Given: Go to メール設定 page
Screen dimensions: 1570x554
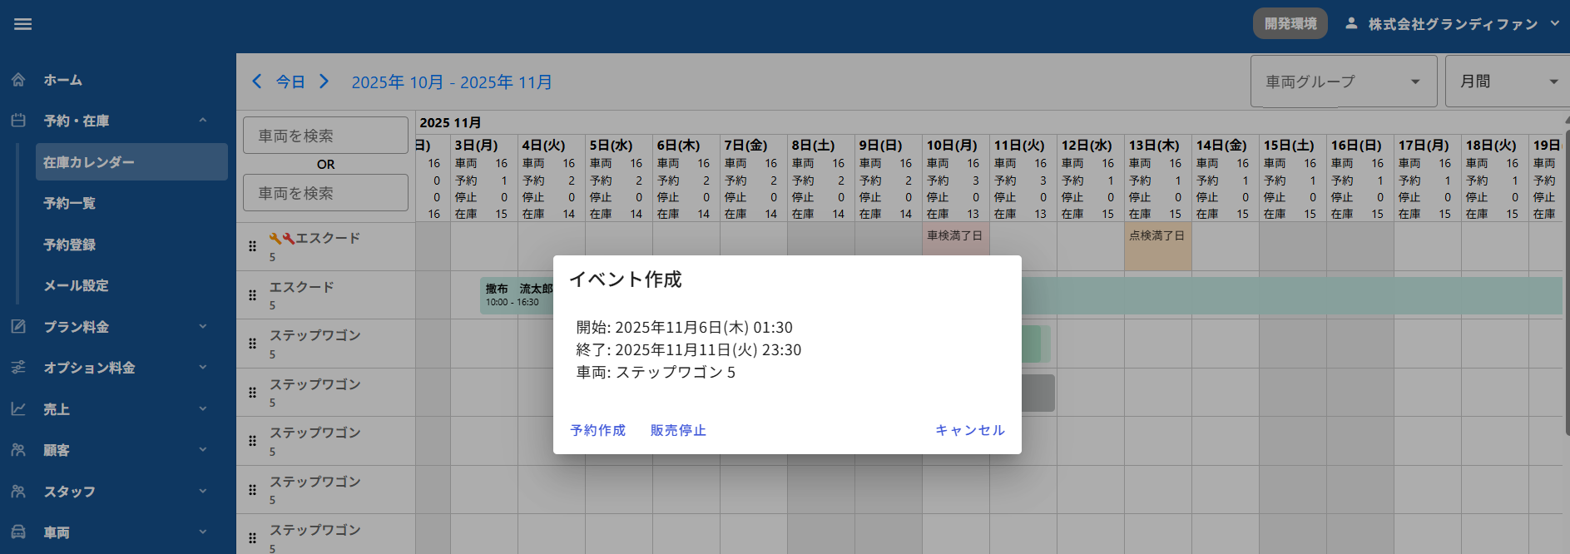Looking at the screenshot, I should pos(76,285).
